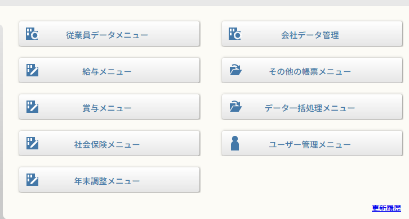This screenshot has width=409, height=219.
Task: Click the pencil icon beside 年末調整メニュー
Action: pos(32,180)
